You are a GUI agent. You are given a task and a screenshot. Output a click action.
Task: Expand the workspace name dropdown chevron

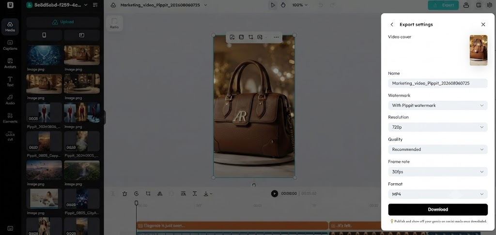click(x=86, y=5)
